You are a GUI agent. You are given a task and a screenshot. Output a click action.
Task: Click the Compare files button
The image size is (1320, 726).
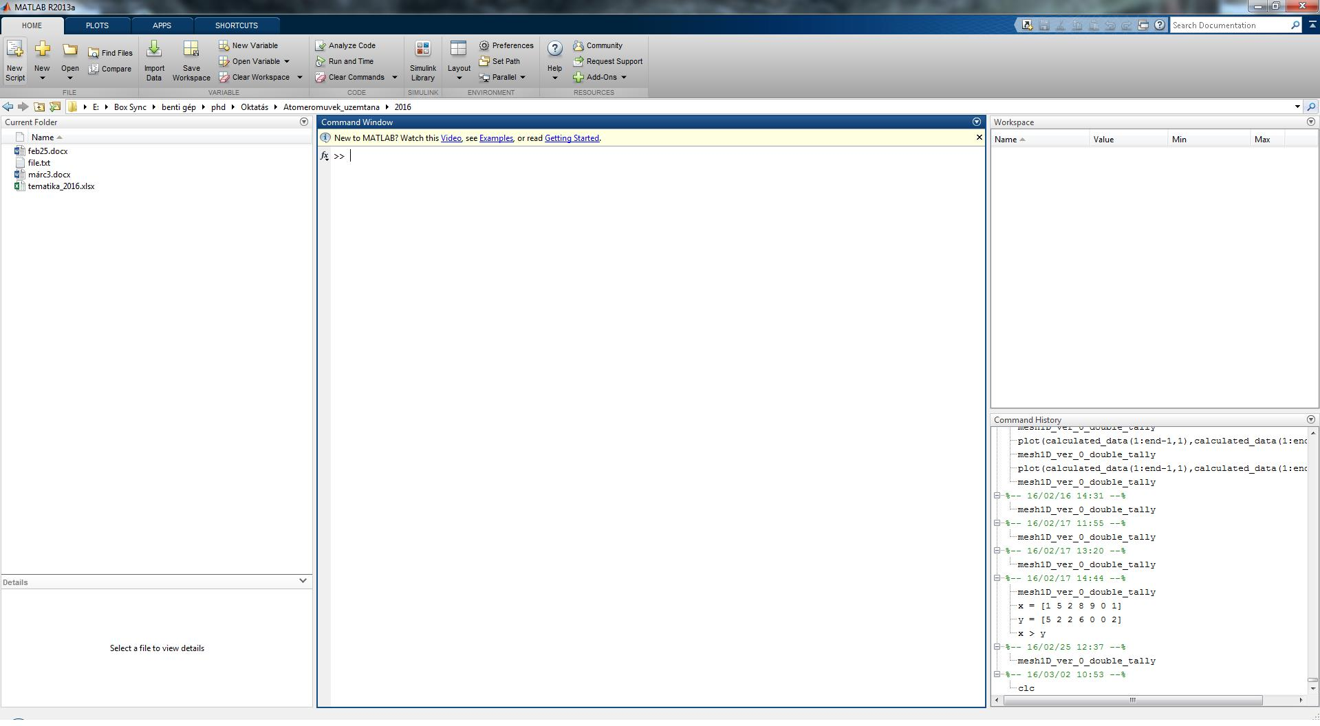[x=109, y=69]
